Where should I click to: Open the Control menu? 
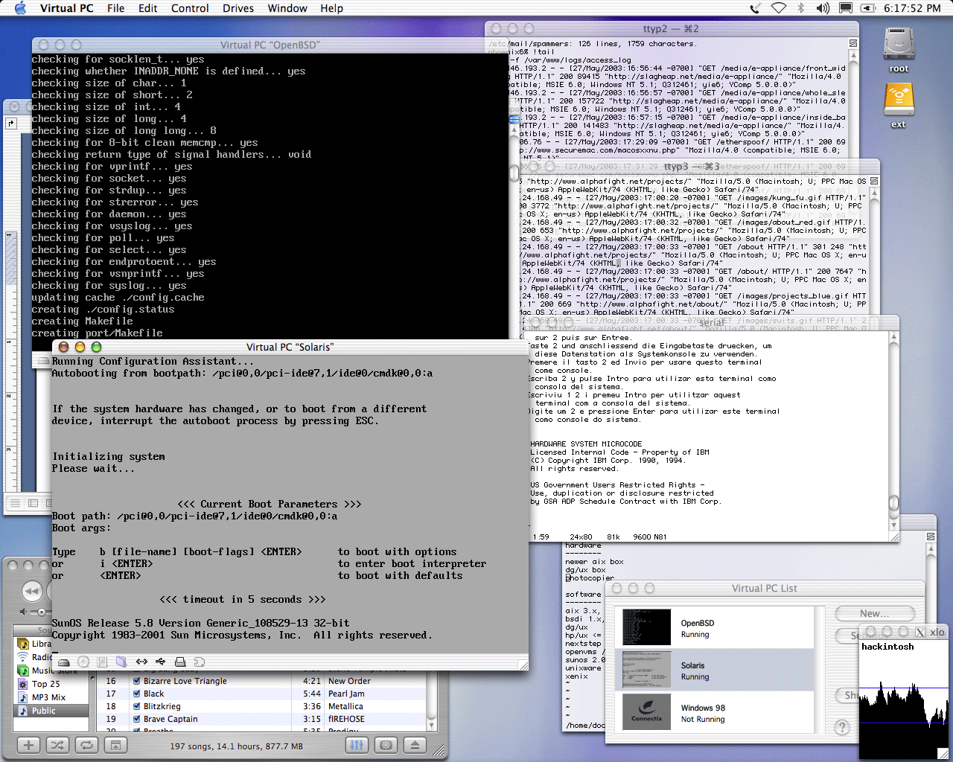point(190,8)
